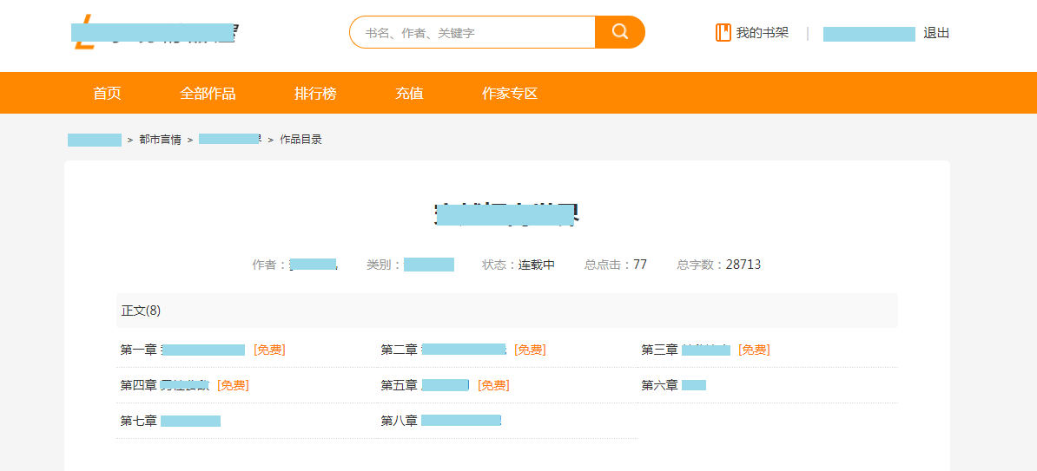The height and width of the screenshot is (471, 1037).
Task: Open 第七章 chapter link
Action: coord(170,421)
